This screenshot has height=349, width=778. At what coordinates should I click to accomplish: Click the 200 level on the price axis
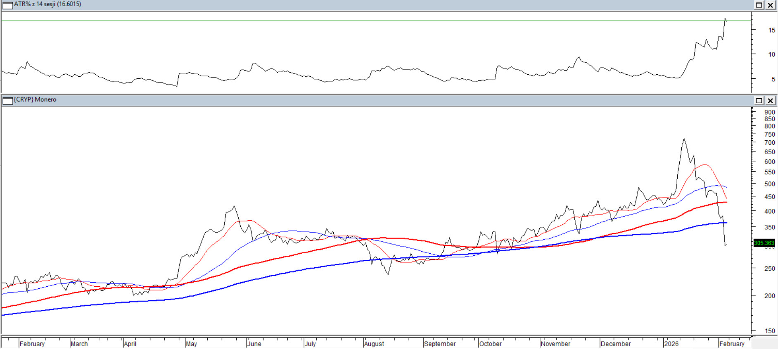769,296
